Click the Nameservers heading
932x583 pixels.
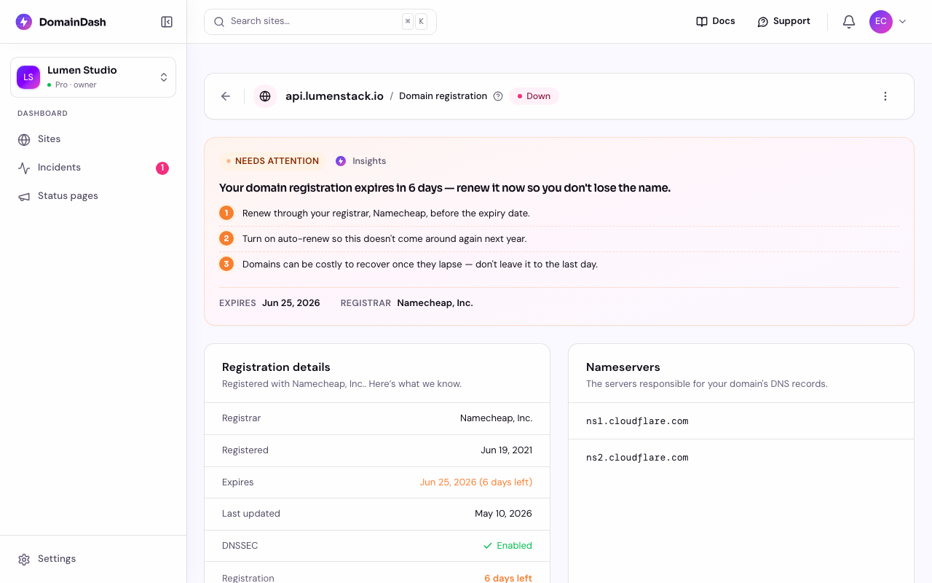(x=623, y=367)
